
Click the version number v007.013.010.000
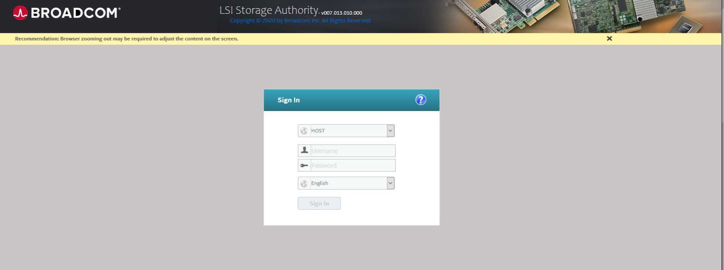tap(342, 13)
